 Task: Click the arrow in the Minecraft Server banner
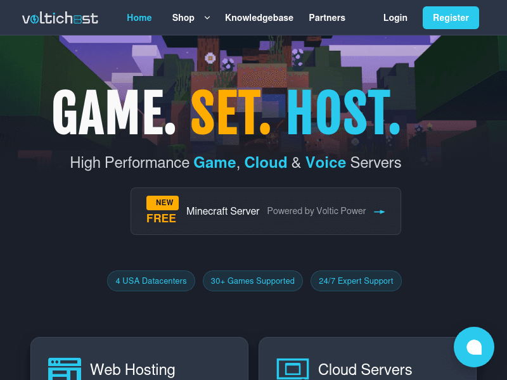[x=379, y=212]
